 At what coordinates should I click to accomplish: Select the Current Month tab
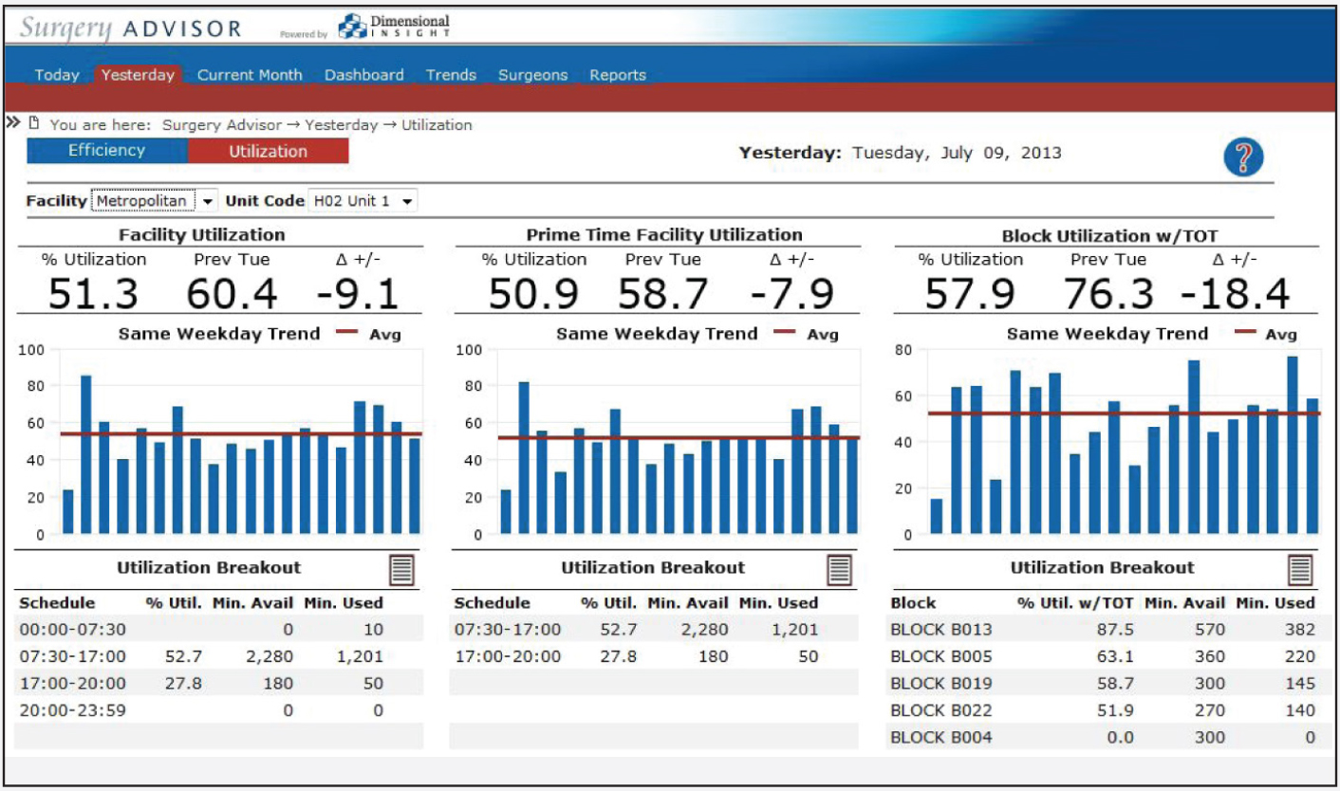[250, 75]
